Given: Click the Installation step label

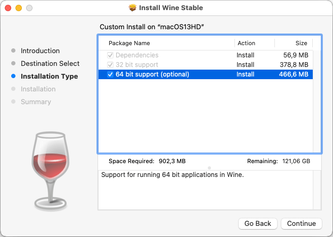Looking at the screenshot, I should (38, 89).
